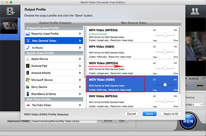Select Apple Device category
The width and height of the screenshot is (206, 136).
(x=54, y=59)
